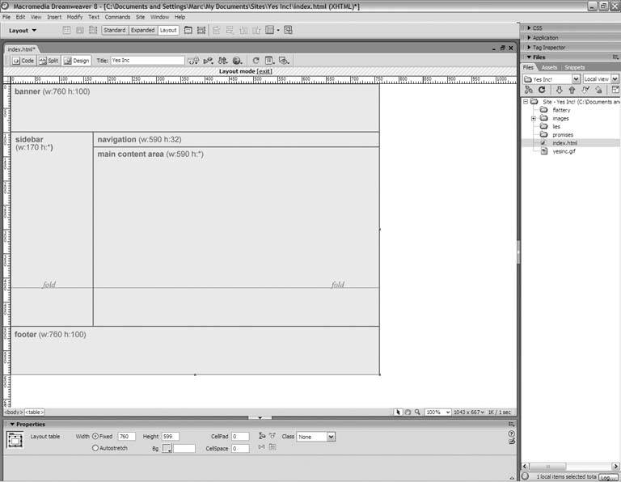Image resolution: width=621 pixels, height=482 pixels.
Task: Click the Expand/Collapse Files panel icon
Action: tap(615, 90)
